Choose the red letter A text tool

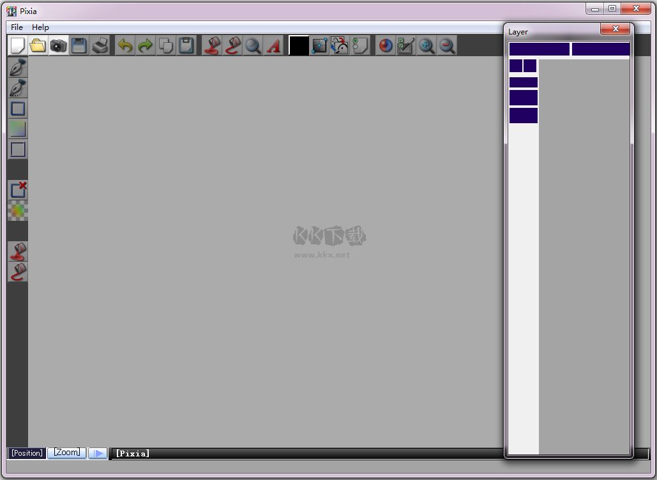tap(273, 45)
